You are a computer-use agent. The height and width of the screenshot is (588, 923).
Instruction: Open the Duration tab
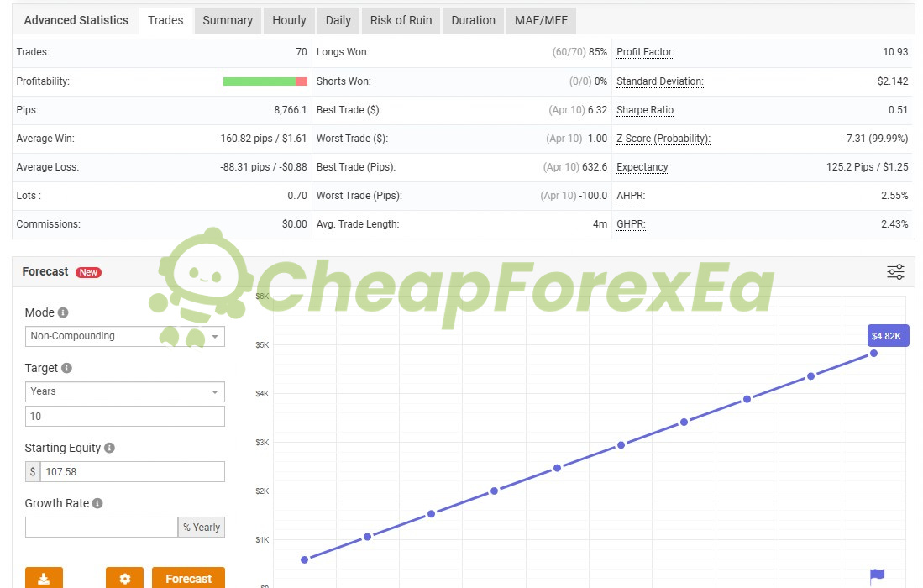tap(474, 21)
